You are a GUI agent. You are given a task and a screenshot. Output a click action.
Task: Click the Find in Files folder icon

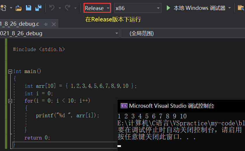[241, 8]
